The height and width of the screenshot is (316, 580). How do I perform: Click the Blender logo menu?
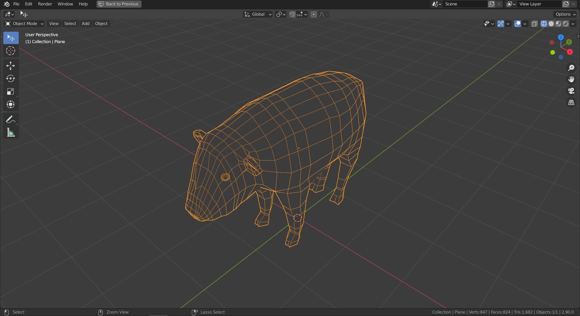[7, 4]
